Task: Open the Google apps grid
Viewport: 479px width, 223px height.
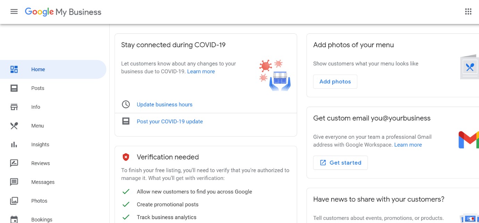Action: pyautogui.click(x=468, y=11)
